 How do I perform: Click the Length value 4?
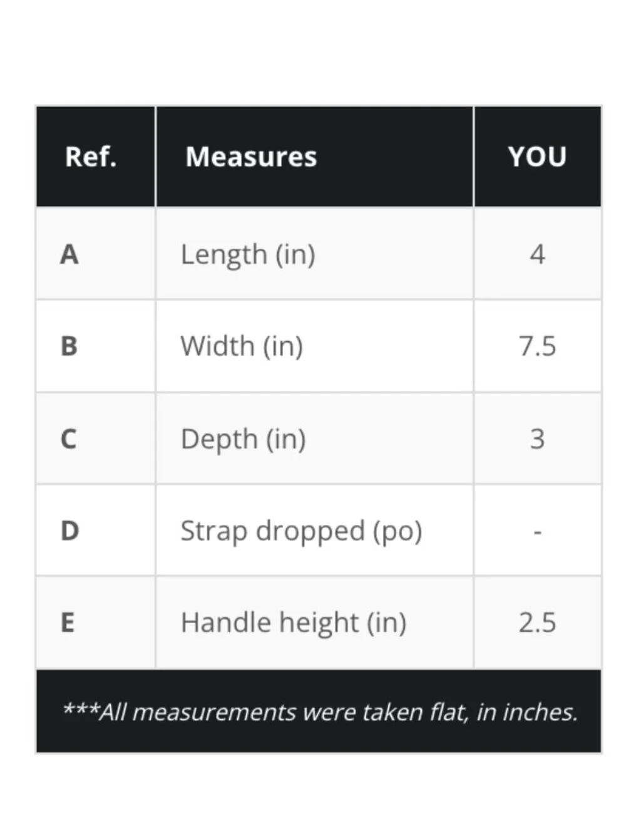point(537,254)
